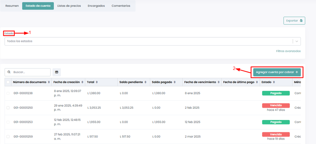Viewport: 316px width, 144px height.
Task: Sort by Fecha de último pago arrows
Action: pos(257,82)
